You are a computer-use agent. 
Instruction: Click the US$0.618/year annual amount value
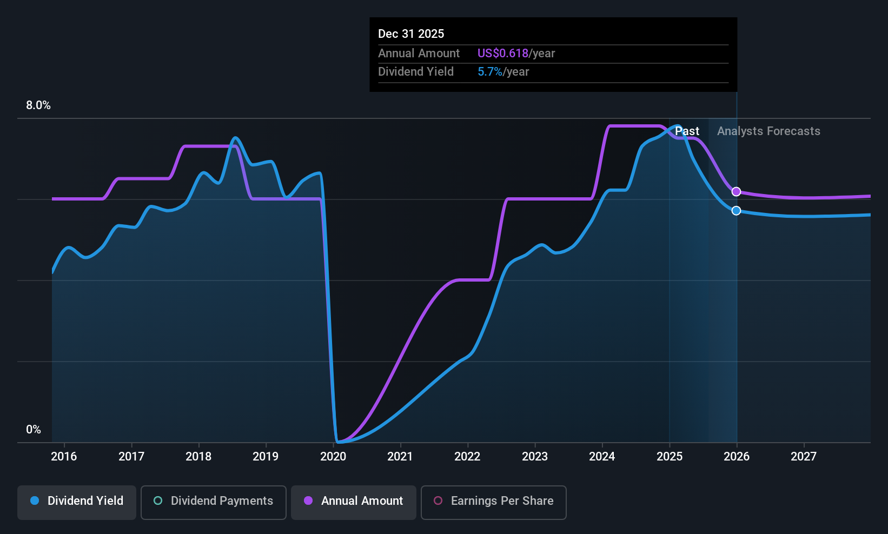tap(502, 53)
